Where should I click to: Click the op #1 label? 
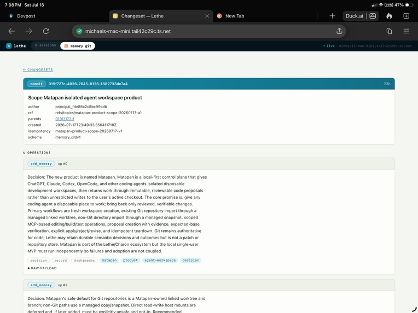click(63, 285)
